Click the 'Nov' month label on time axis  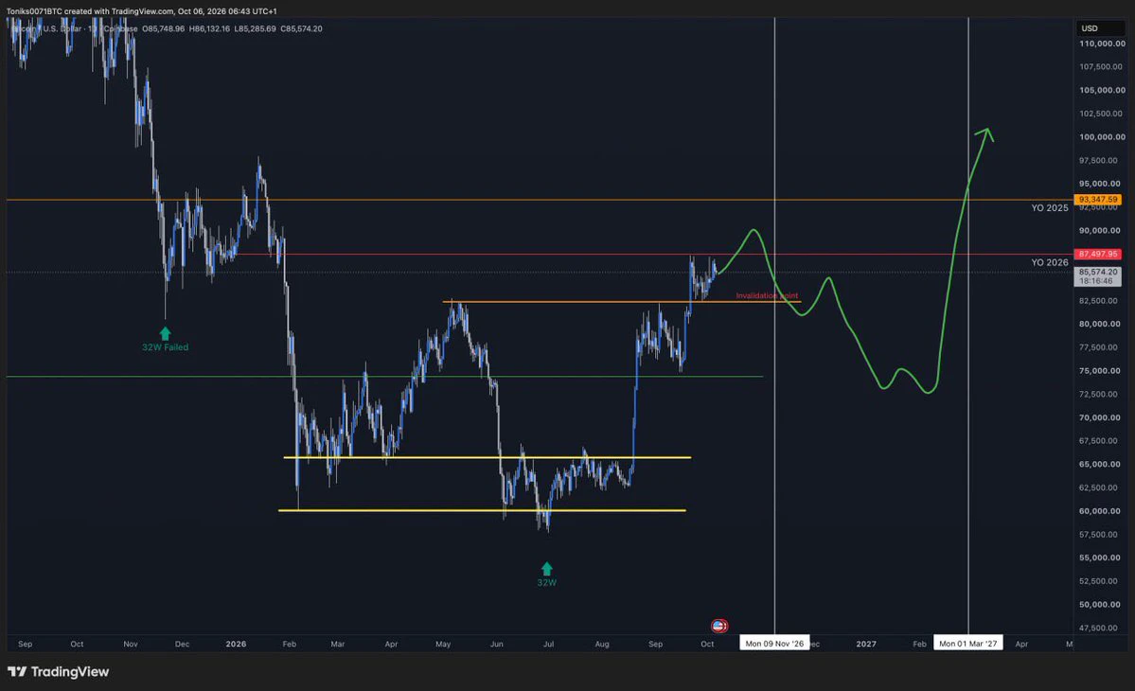[131, 644]
